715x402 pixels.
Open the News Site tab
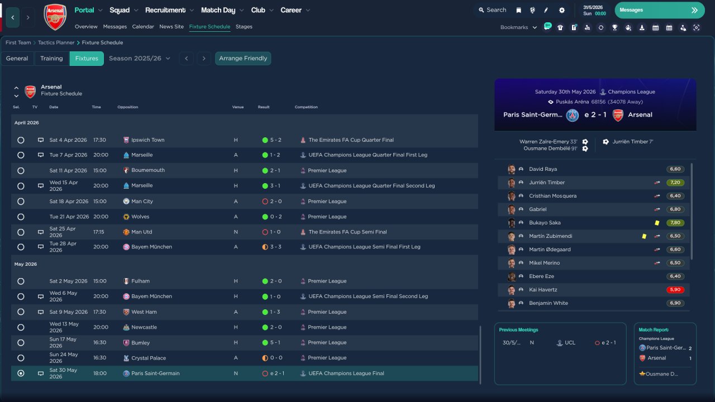(171, 27)
